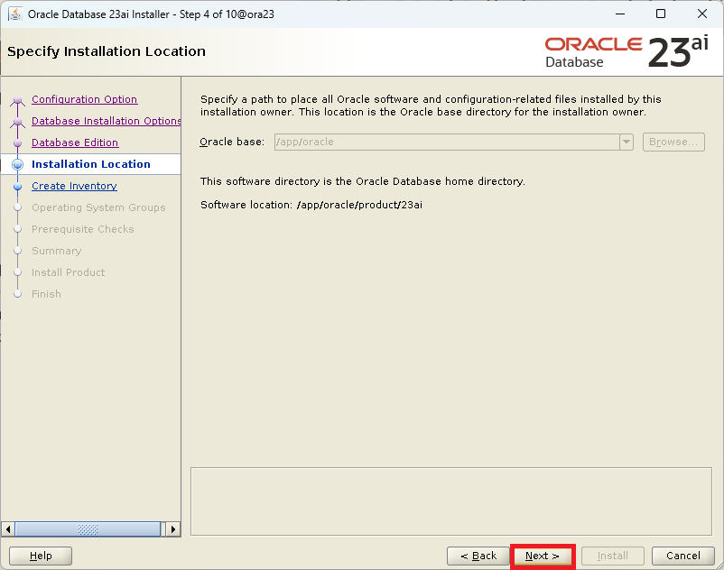Image resolution: width=724 pixels, height=570 pixels.
Task: Click the Operating System Groups step
Action: 98,207
